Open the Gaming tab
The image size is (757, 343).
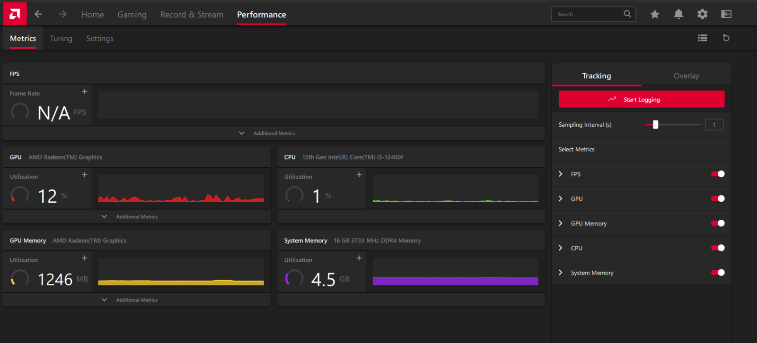[x=132, y=15]
